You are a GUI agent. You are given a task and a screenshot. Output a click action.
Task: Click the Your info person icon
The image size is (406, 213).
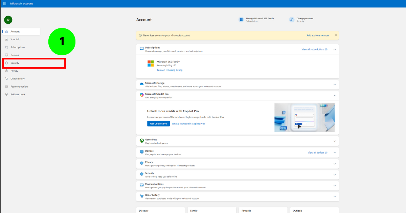click(x=6, y=39)
